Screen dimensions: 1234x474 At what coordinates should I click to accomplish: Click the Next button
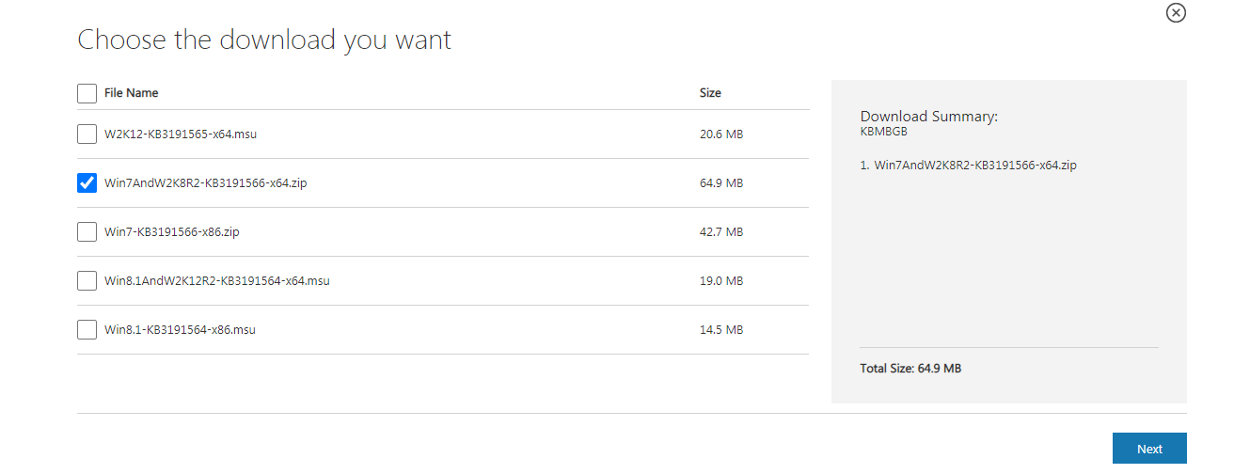point(1148,449)
